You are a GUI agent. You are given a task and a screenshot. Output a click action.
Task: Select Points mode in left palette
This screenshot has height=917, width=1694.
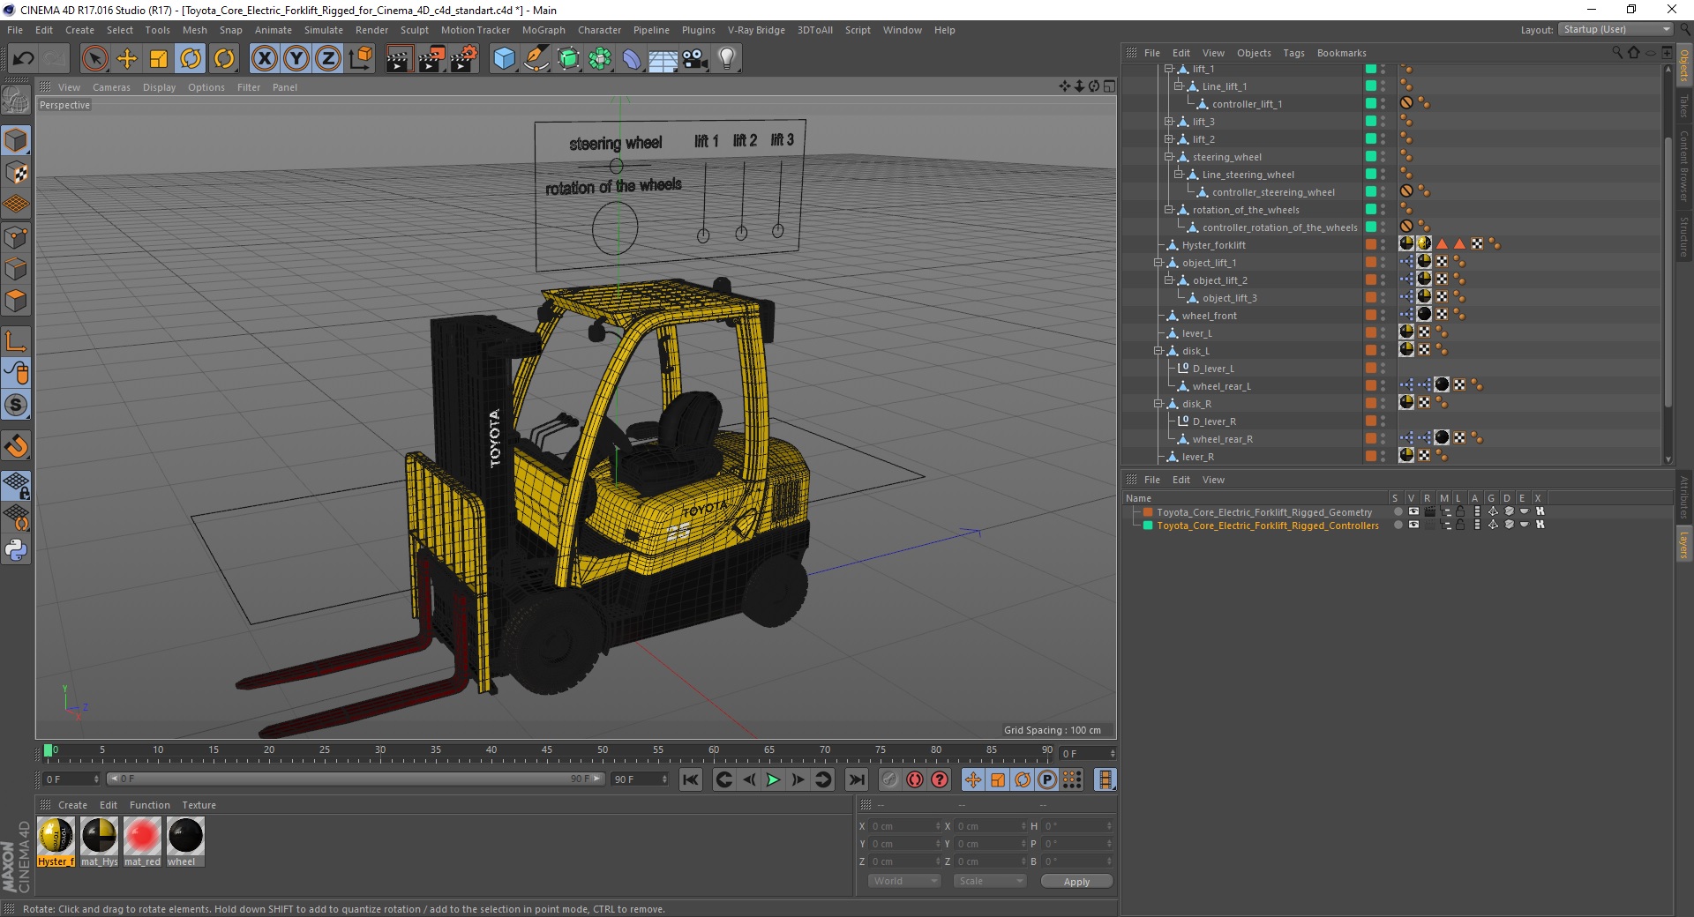16,237
